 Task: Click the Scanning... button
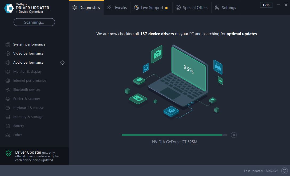[34, 22]
